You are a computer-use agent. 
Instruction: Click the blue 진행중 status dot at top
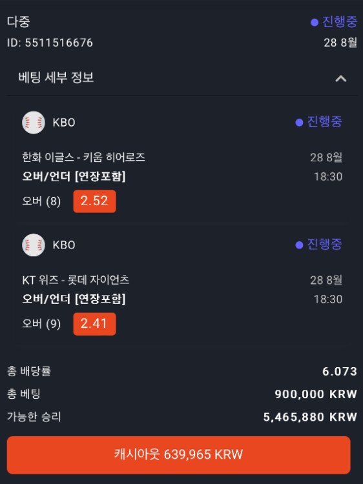coord(315,22)
